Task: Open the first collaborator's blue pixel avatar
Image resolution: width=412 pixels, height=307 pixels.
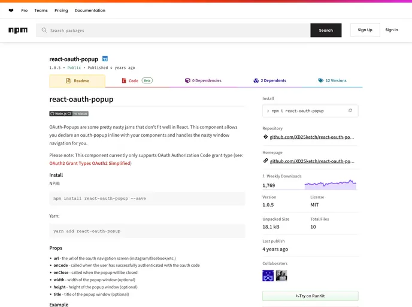Action: coord(268,276)
